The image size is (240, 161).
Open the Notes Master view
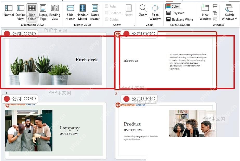[95, 13]
